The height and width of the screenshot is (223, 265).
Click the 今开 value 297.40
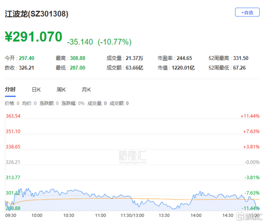pos(26,58)
